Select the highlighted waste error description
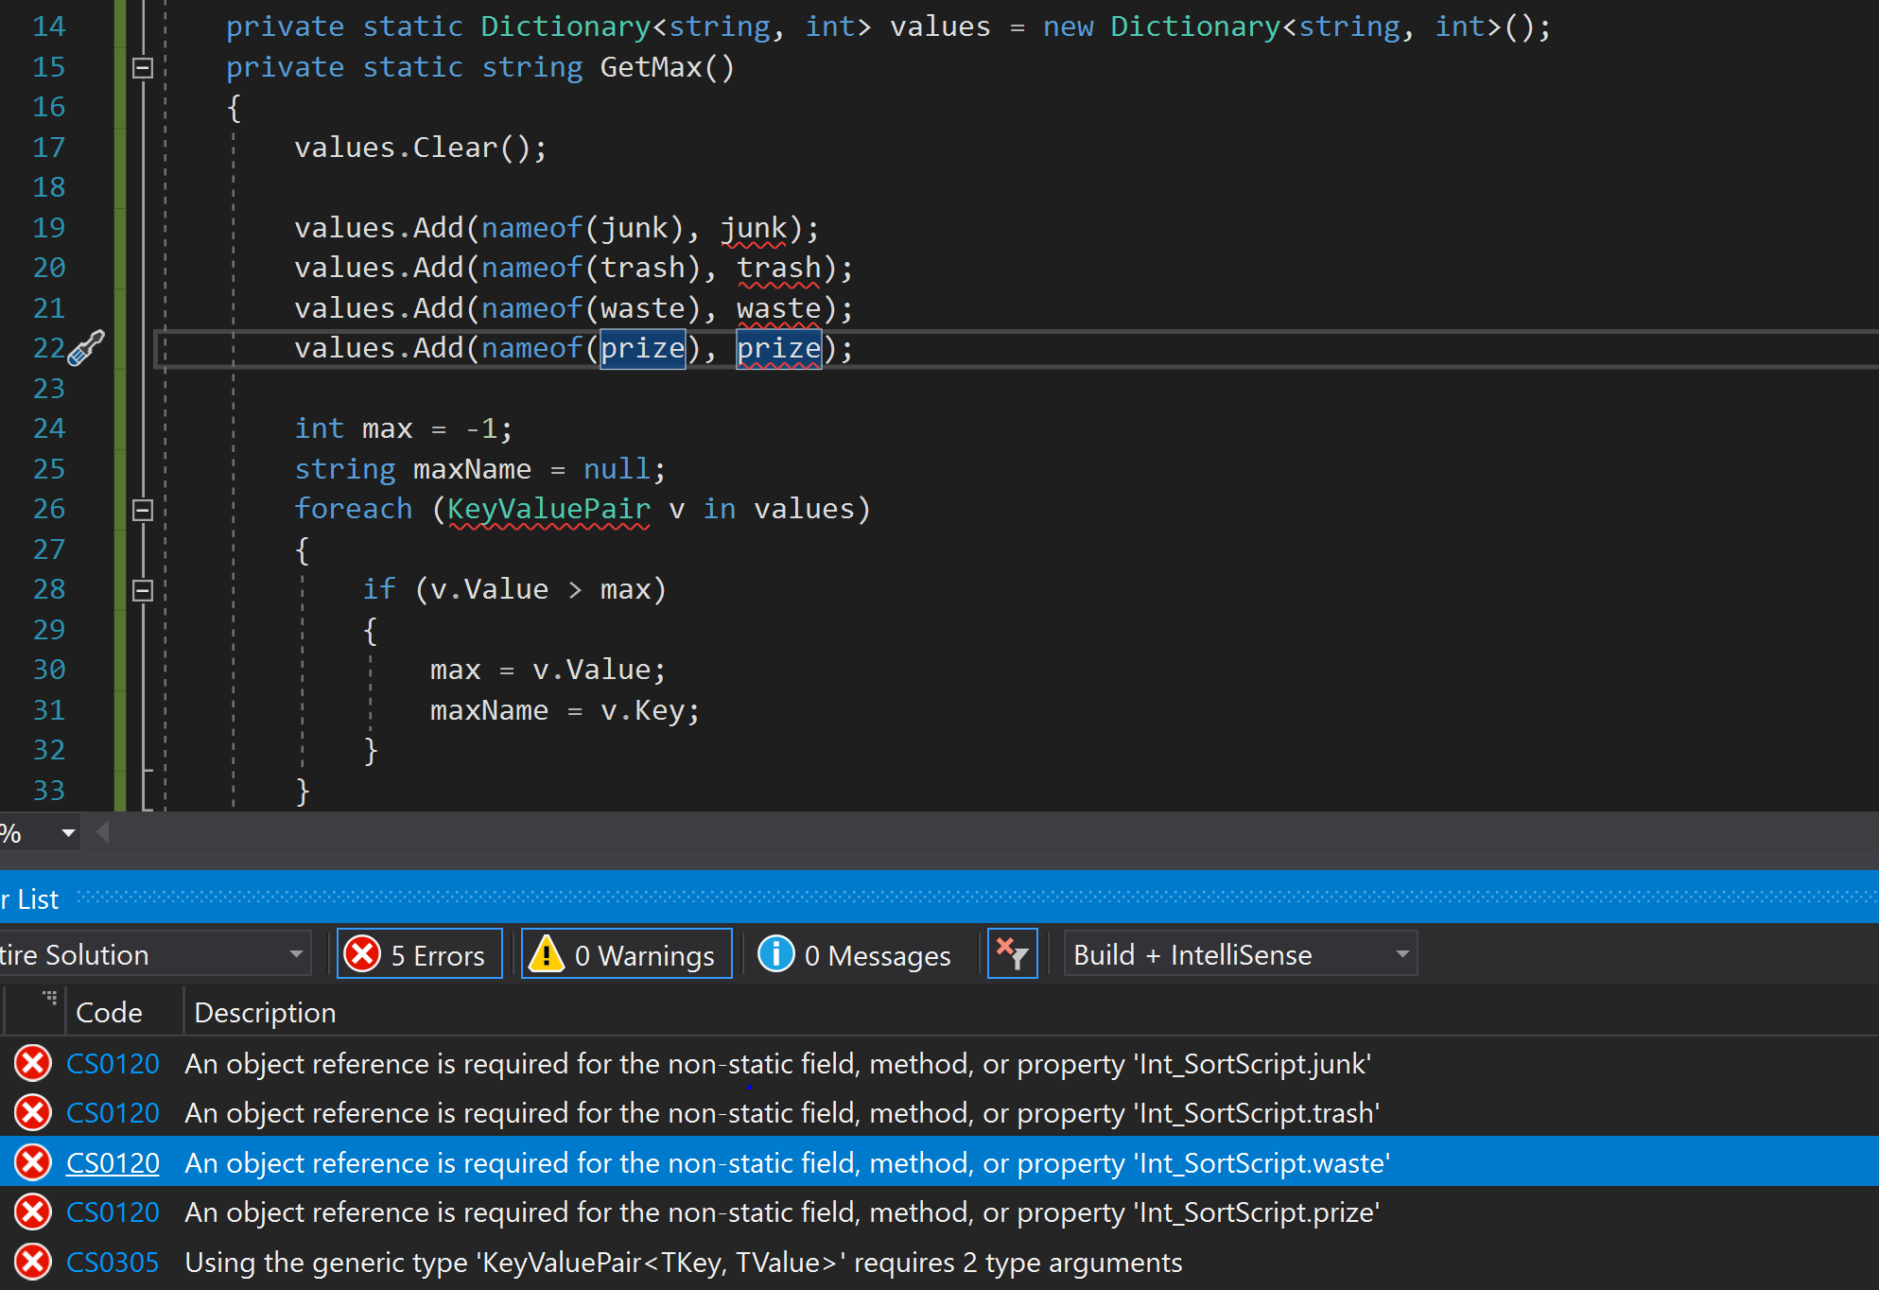Image resolution: width=1879 pixels, height=1290 pixels. pos(787,1163)
